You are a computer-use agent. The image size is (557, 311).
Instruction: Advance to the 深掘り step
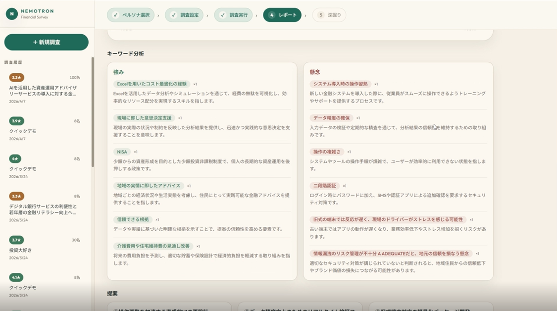click(x=329, y=15)
